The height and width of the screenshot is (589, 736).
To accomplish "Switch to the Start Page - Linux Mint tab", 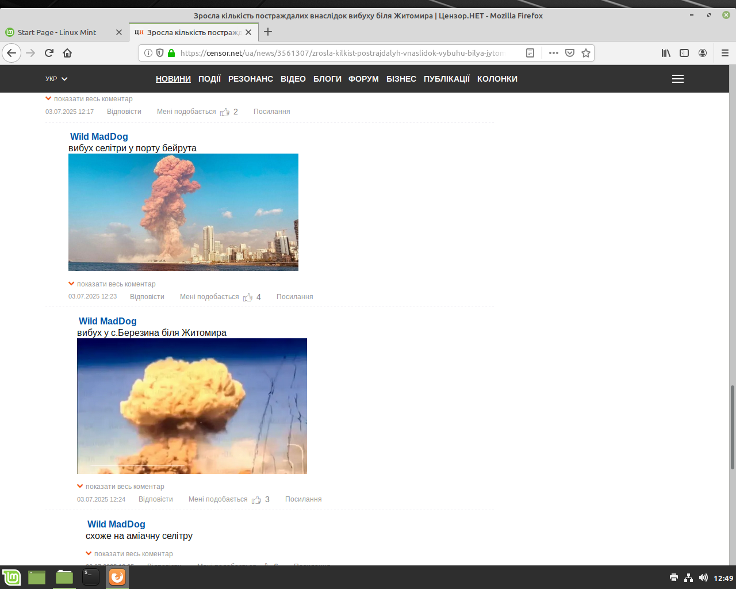I will 57,32.
